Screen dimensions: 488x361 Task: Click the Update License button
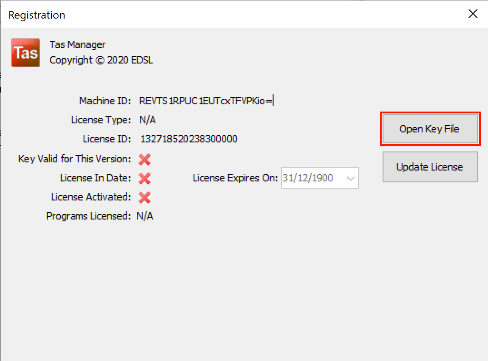pos(430,167)
